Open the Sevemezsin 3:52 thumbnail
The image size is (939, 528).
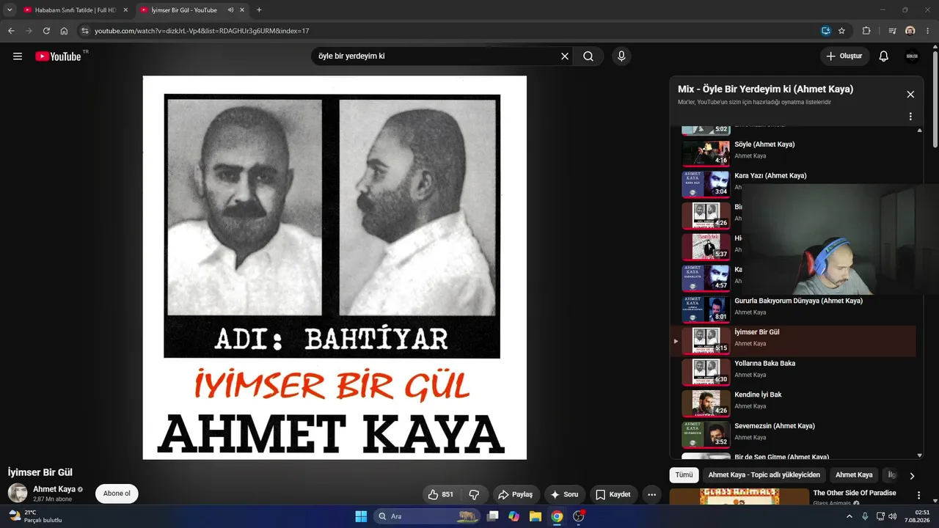tap(706, 435)
